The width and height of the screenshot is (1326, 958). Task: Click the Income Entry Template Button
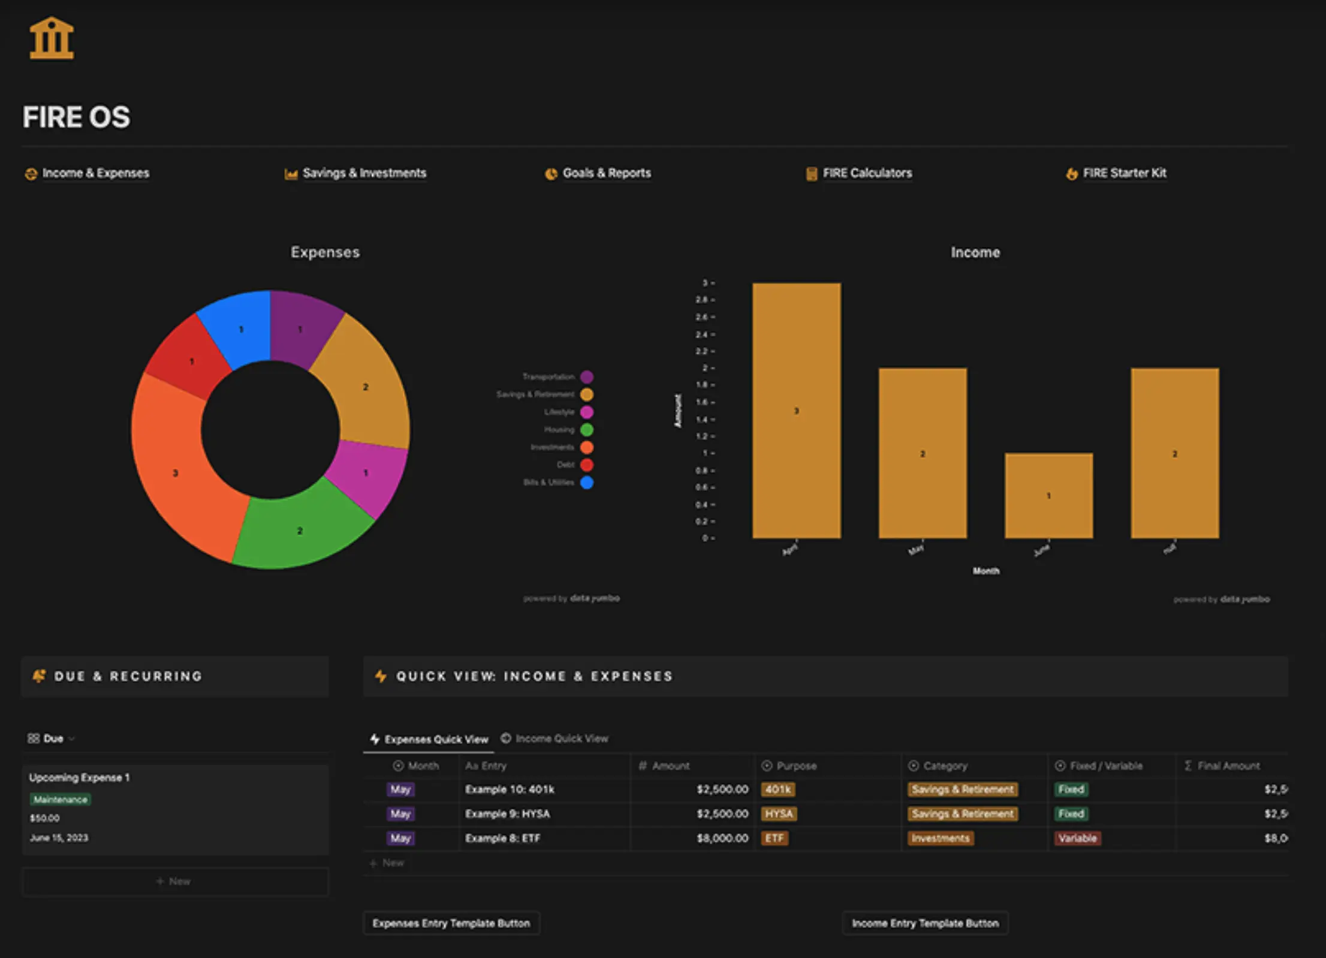pos(925,923)
